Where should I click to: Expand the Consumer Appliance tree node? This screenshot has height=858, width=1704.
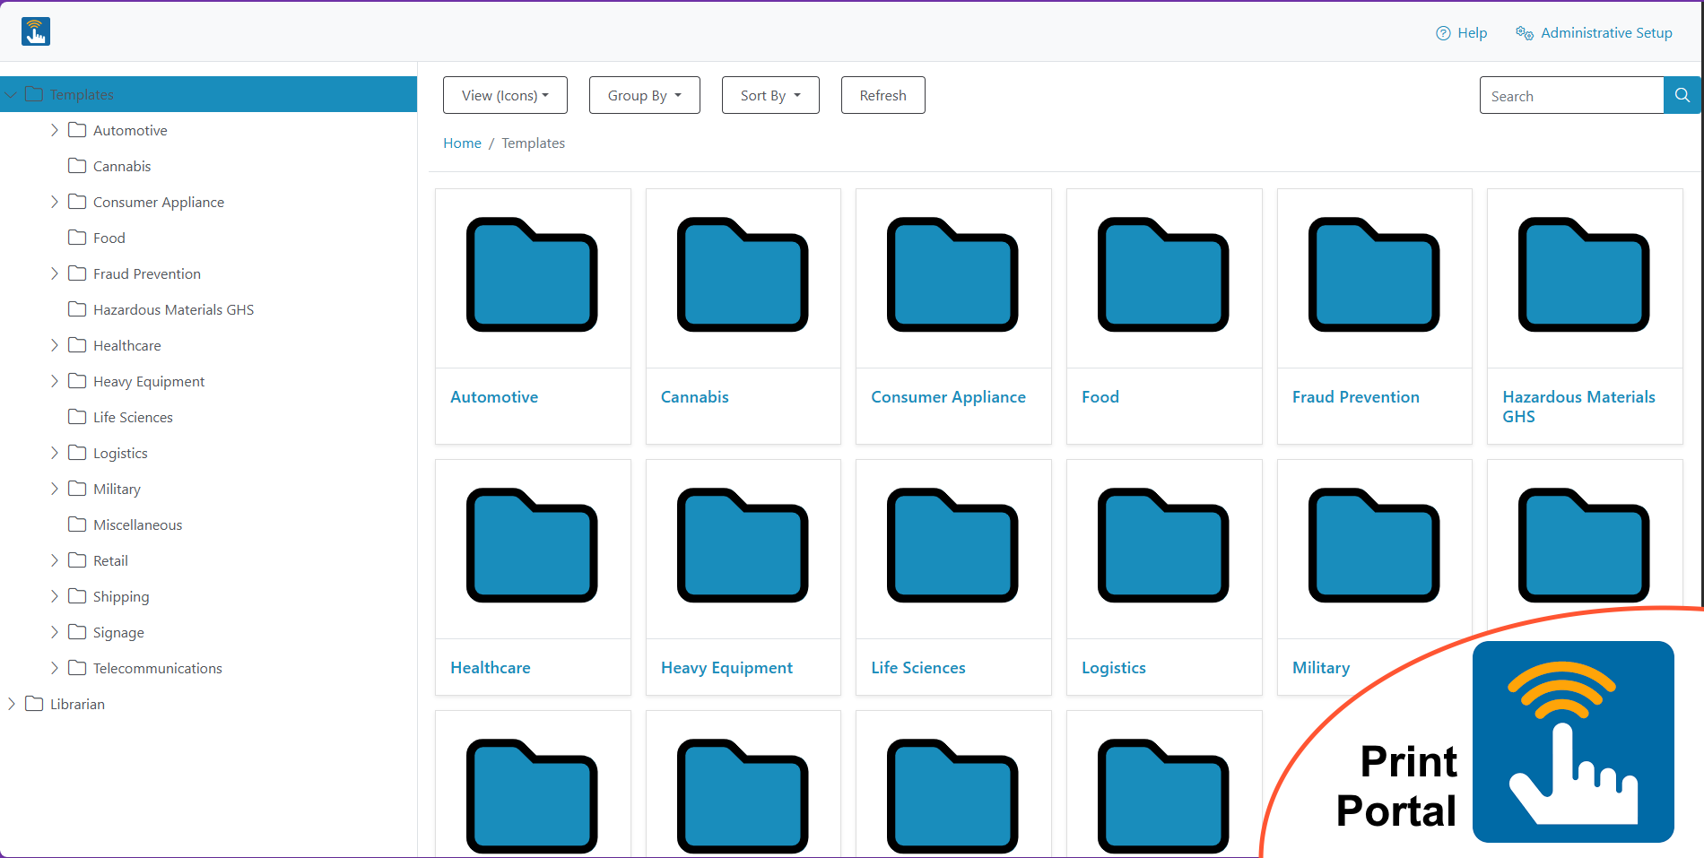tap(55, 202)
